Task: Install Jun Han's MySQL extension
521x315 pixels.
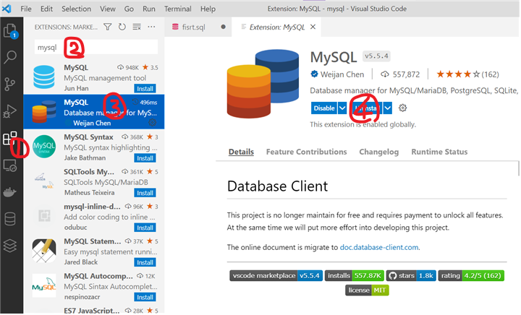Action: (145, 89)
